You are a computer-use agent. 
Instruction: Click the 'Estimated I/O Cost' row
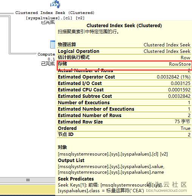pyautogui.click(x=124, y=83)
